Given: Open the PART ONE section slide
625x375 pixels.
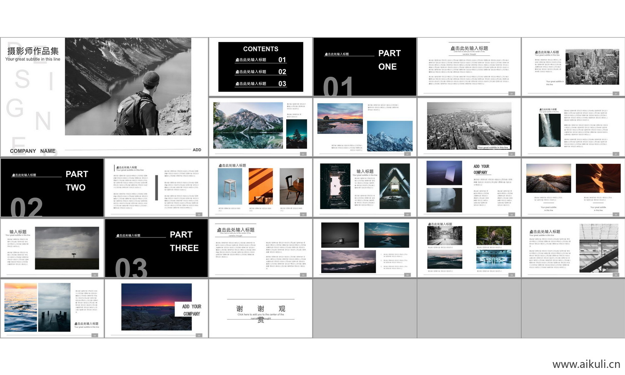Looking at the screenshot, I should pyautogui.click(x=365, y=67).
